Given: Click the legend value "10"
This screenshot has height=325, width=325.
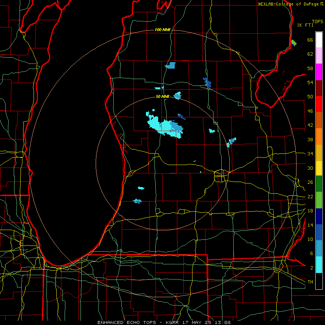Looking at the screenshot, I should pyautogui.click(x=310, y=239).
